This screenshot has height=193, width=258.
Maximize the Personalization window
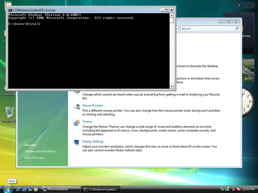point(229,22)
